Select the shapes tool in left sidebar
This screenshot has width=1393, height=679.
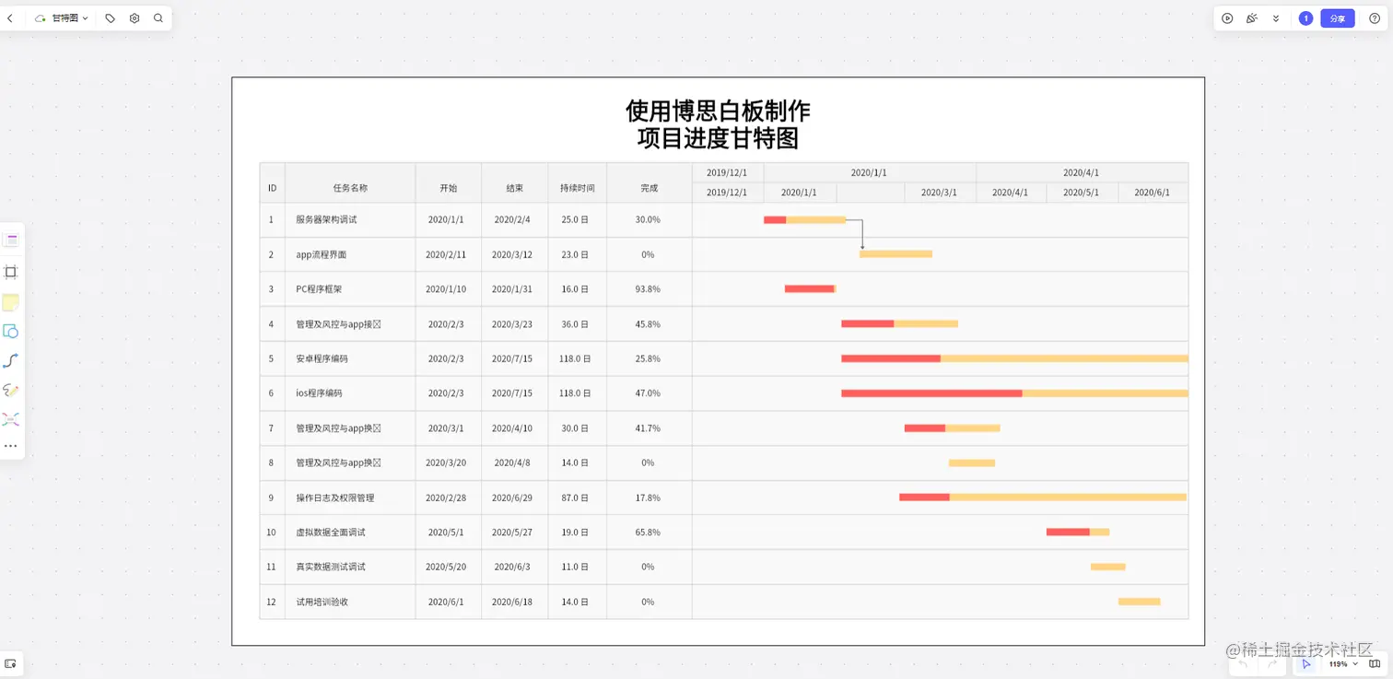point(11,332)
